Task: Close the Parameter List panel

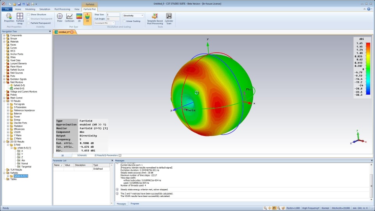Action: point(112,161)
